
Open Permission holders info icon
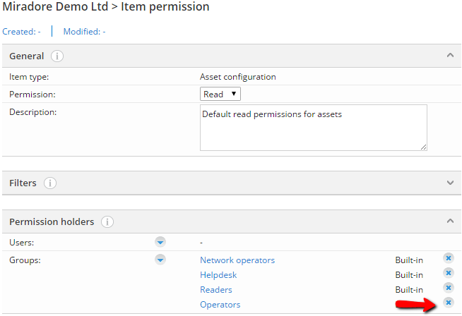coord(107,222)
